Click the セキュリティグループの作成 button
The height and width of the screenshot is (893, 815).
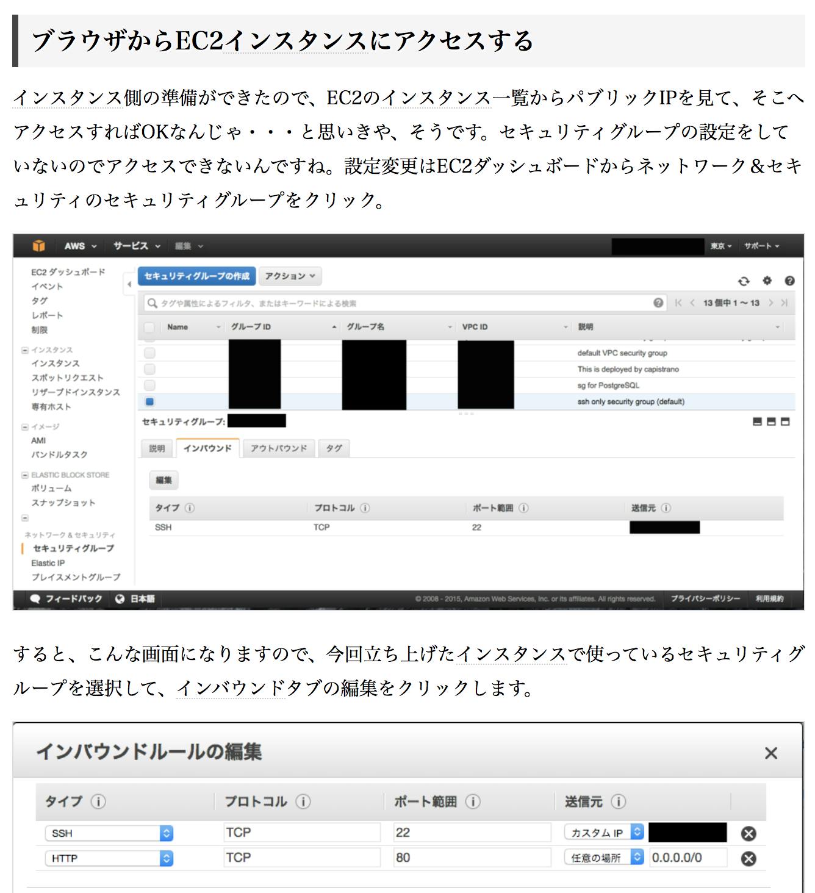point(196,276)
